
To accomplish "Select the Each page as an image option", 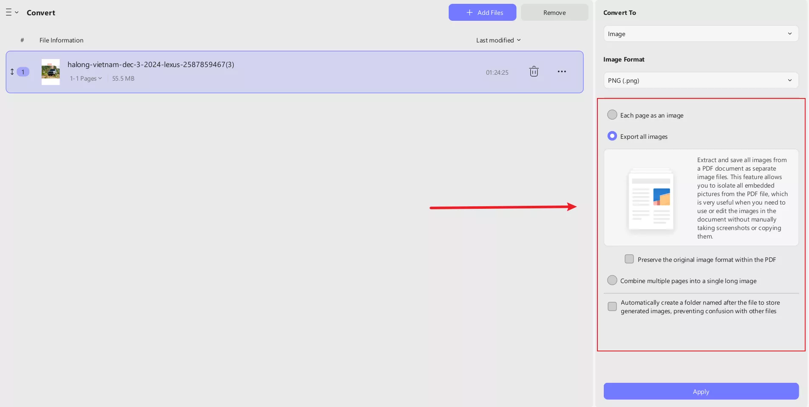I will [x=612, y=115].
